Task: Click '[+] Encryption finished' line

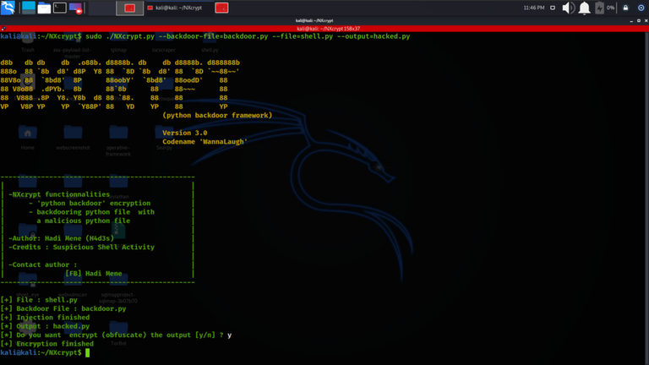Action: tap(46, 344)
